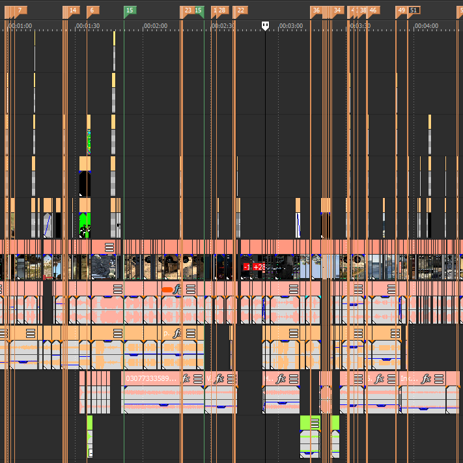
Task: Click the red "-1" badge on the video clip
Action: click(247, 267)
